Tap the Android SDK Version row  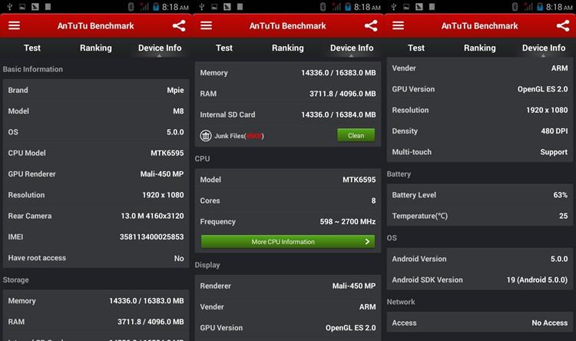tap(480, 280)
